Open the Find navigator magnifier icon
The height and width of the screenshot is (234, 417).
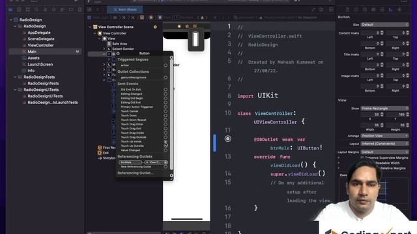pos(36,10)
